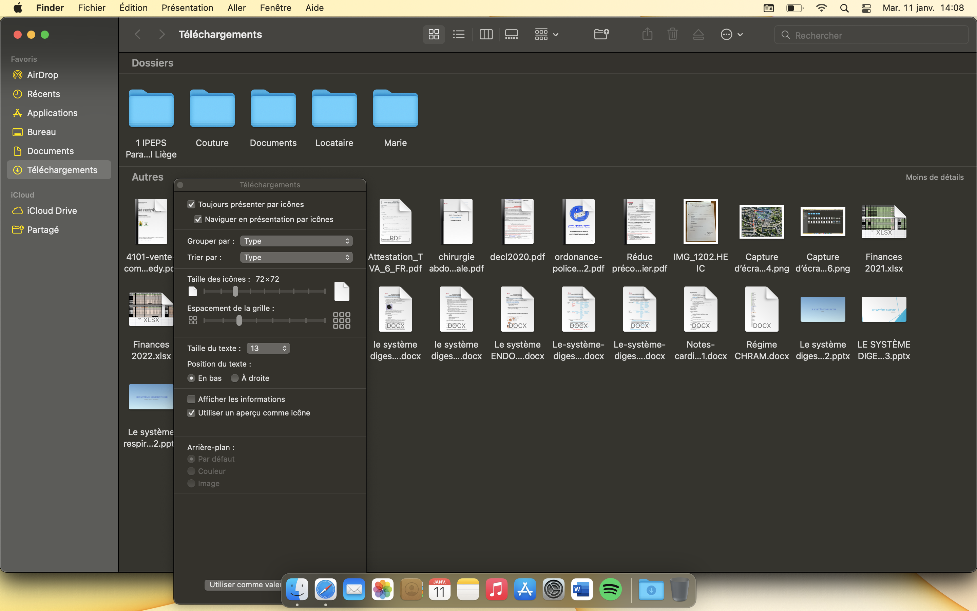Switch to column view in the toolbar
This screenshot has width=977, height=611.
486,34
